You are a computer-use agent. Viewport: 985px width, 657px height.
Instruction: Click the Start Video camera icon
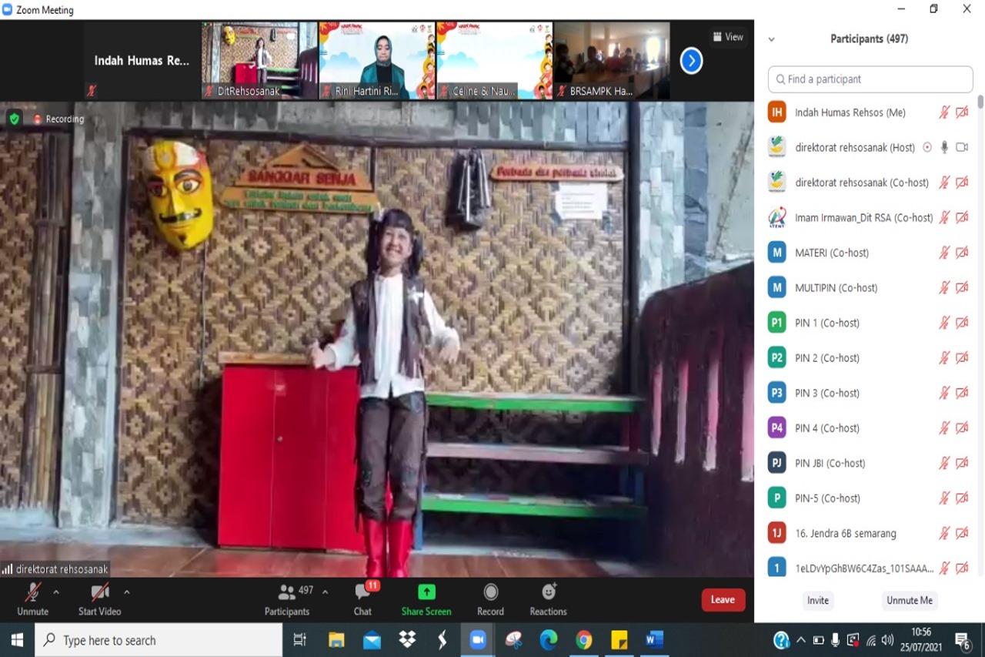pos(100,592)
